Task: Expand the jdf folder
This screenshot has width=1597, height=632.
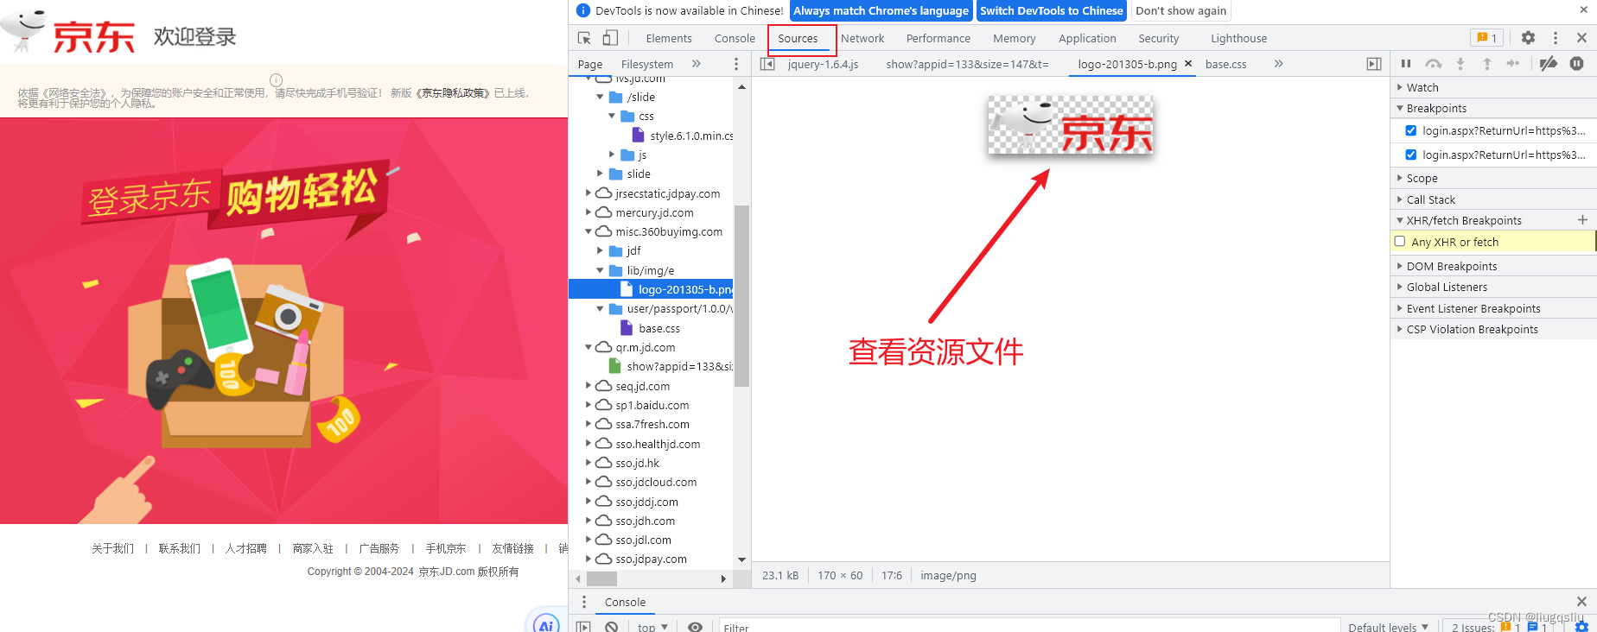Action: coord(601,250)
